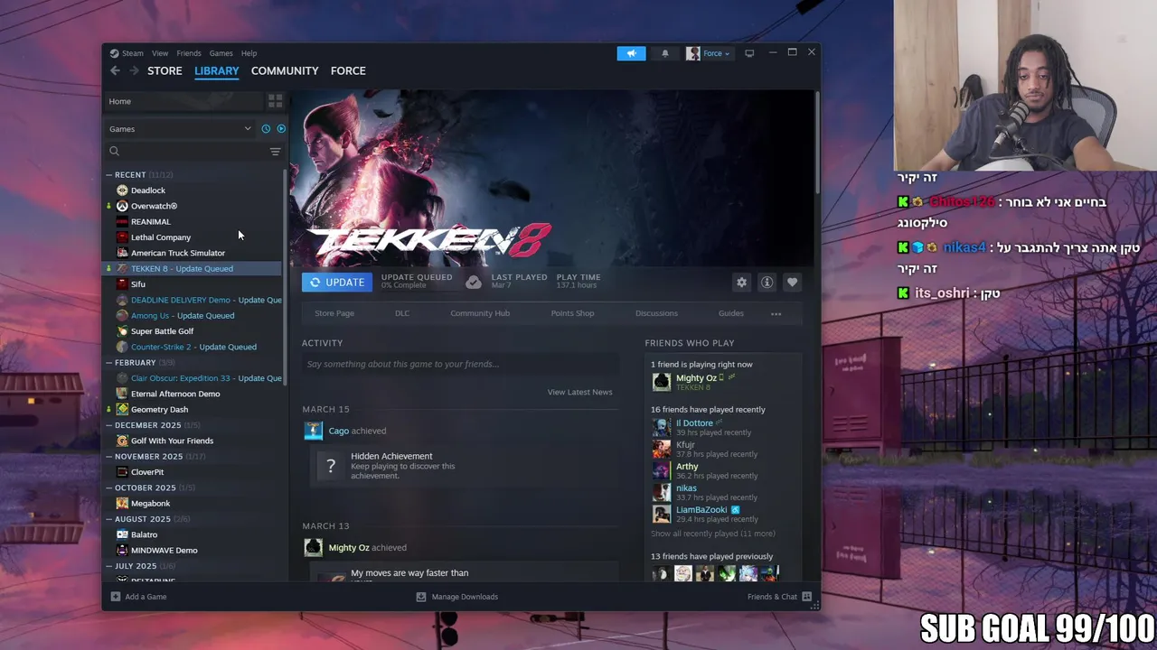Switch to Big Picture mode icon
This screenshot has width=1157, height=650.
(x=749, y=53)
